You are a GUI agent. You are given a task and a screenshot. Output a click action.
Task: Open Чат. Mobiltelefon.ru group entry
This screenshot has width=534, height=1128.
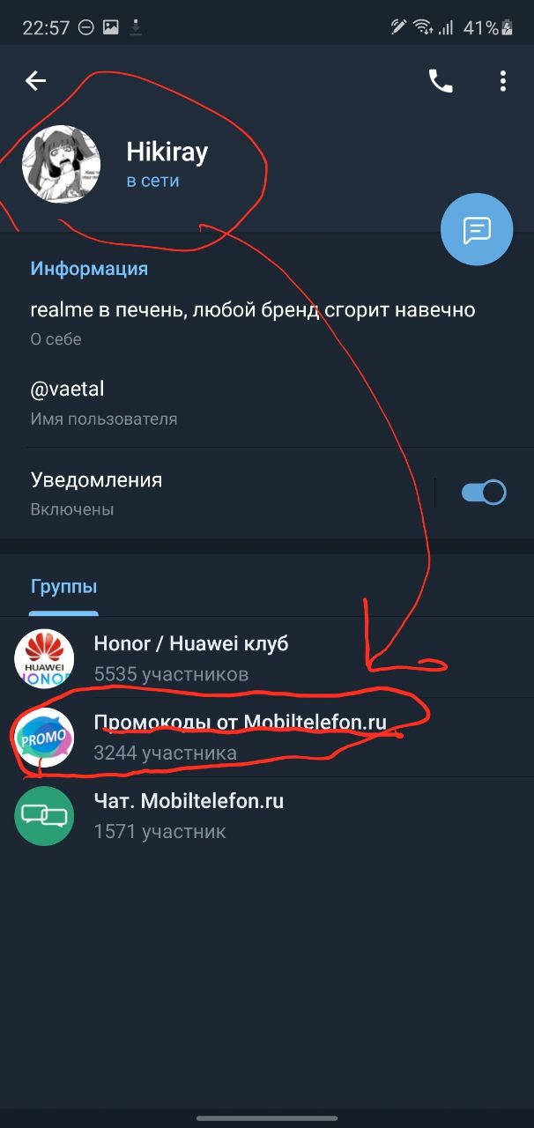(x=267, y=815)
